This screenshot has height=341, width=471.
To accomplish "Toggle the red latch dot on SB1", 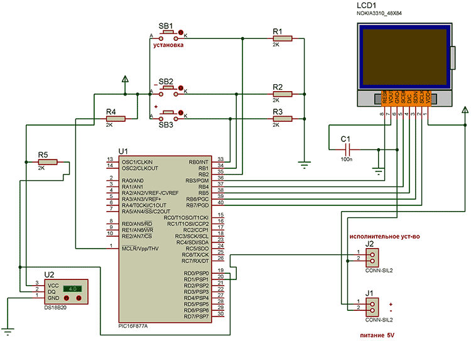I will [181, 32].
